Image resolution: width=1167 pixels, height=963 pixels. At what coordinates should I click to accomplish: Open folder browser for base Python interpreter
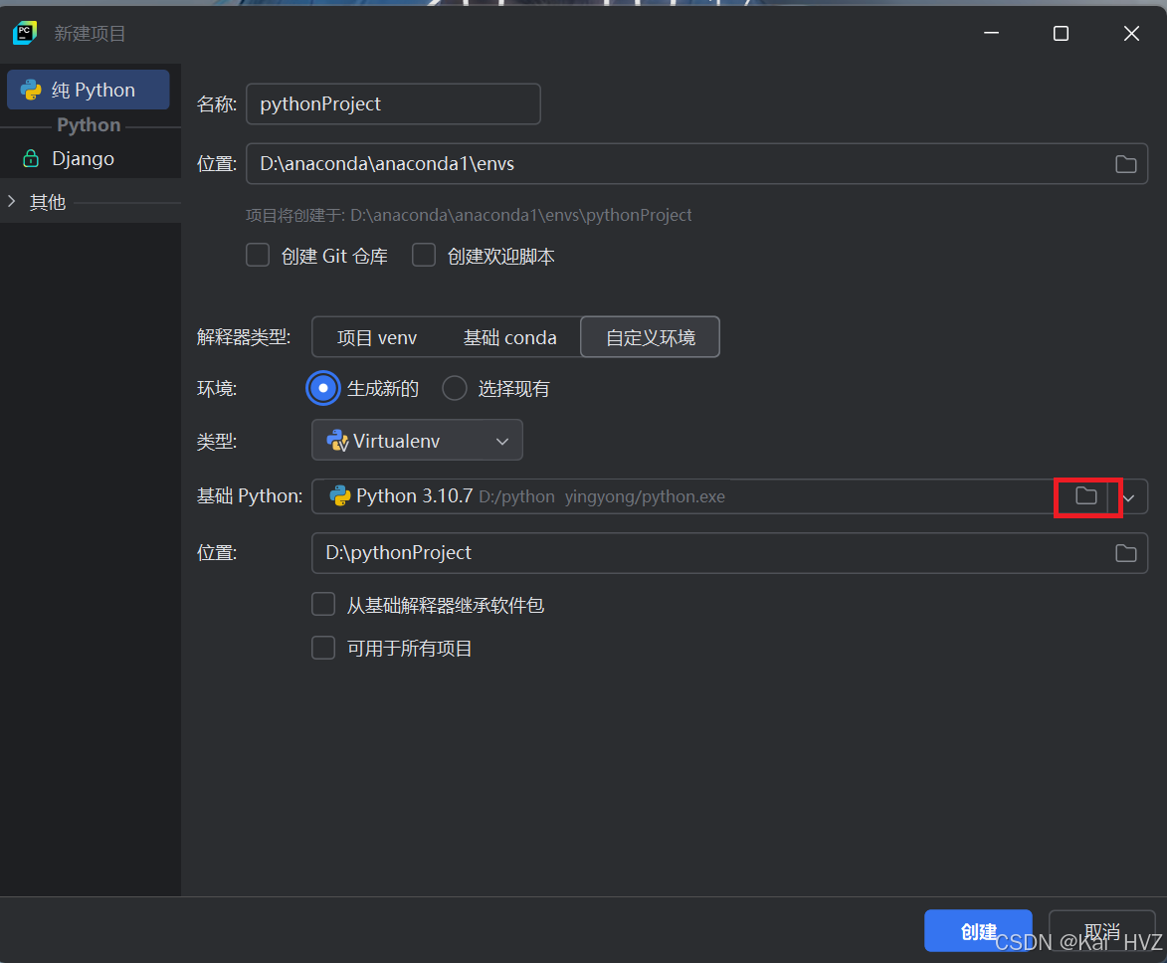coord(1085,495)
